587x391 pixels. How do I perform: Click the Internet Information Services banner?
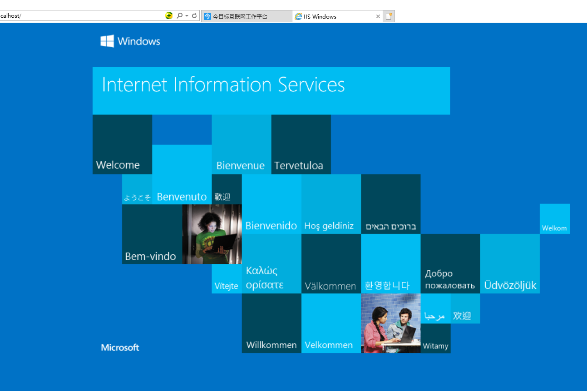click(271, 91)
